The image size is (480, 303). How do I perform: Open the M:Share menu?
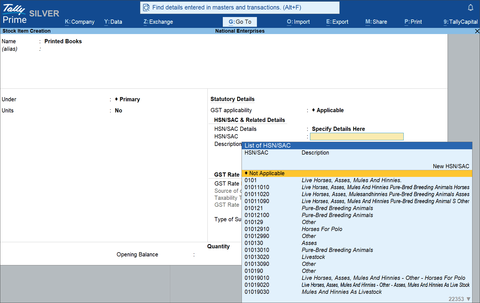(x=376, y=22)
